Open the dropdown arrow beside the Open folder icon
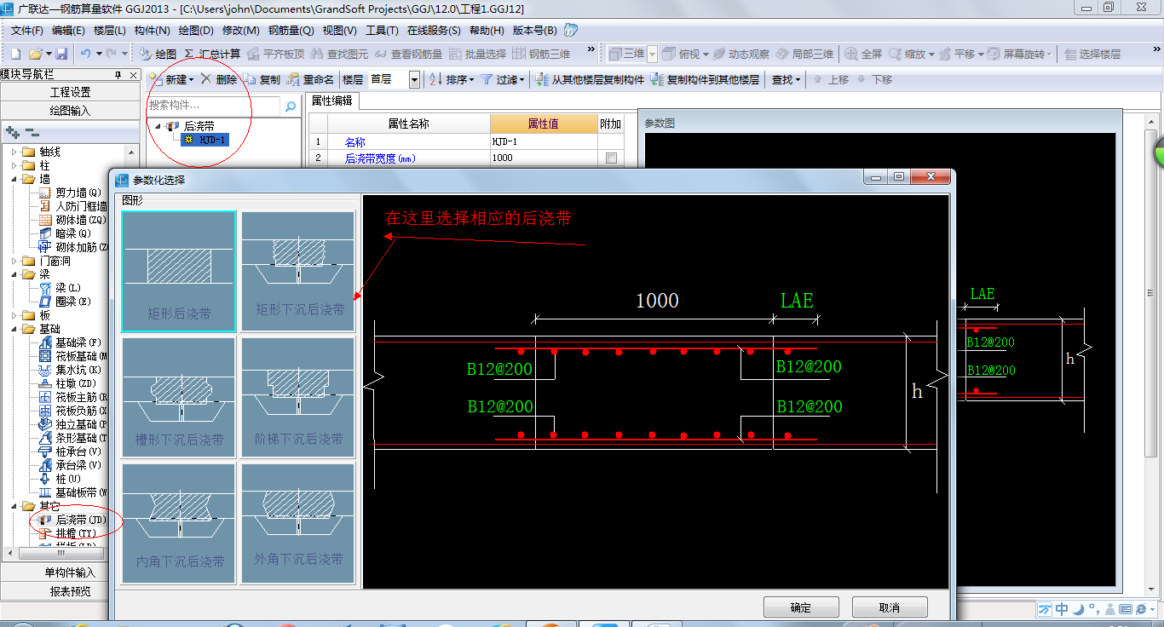Screen dimensions: 1164x627 click(49, 54)
